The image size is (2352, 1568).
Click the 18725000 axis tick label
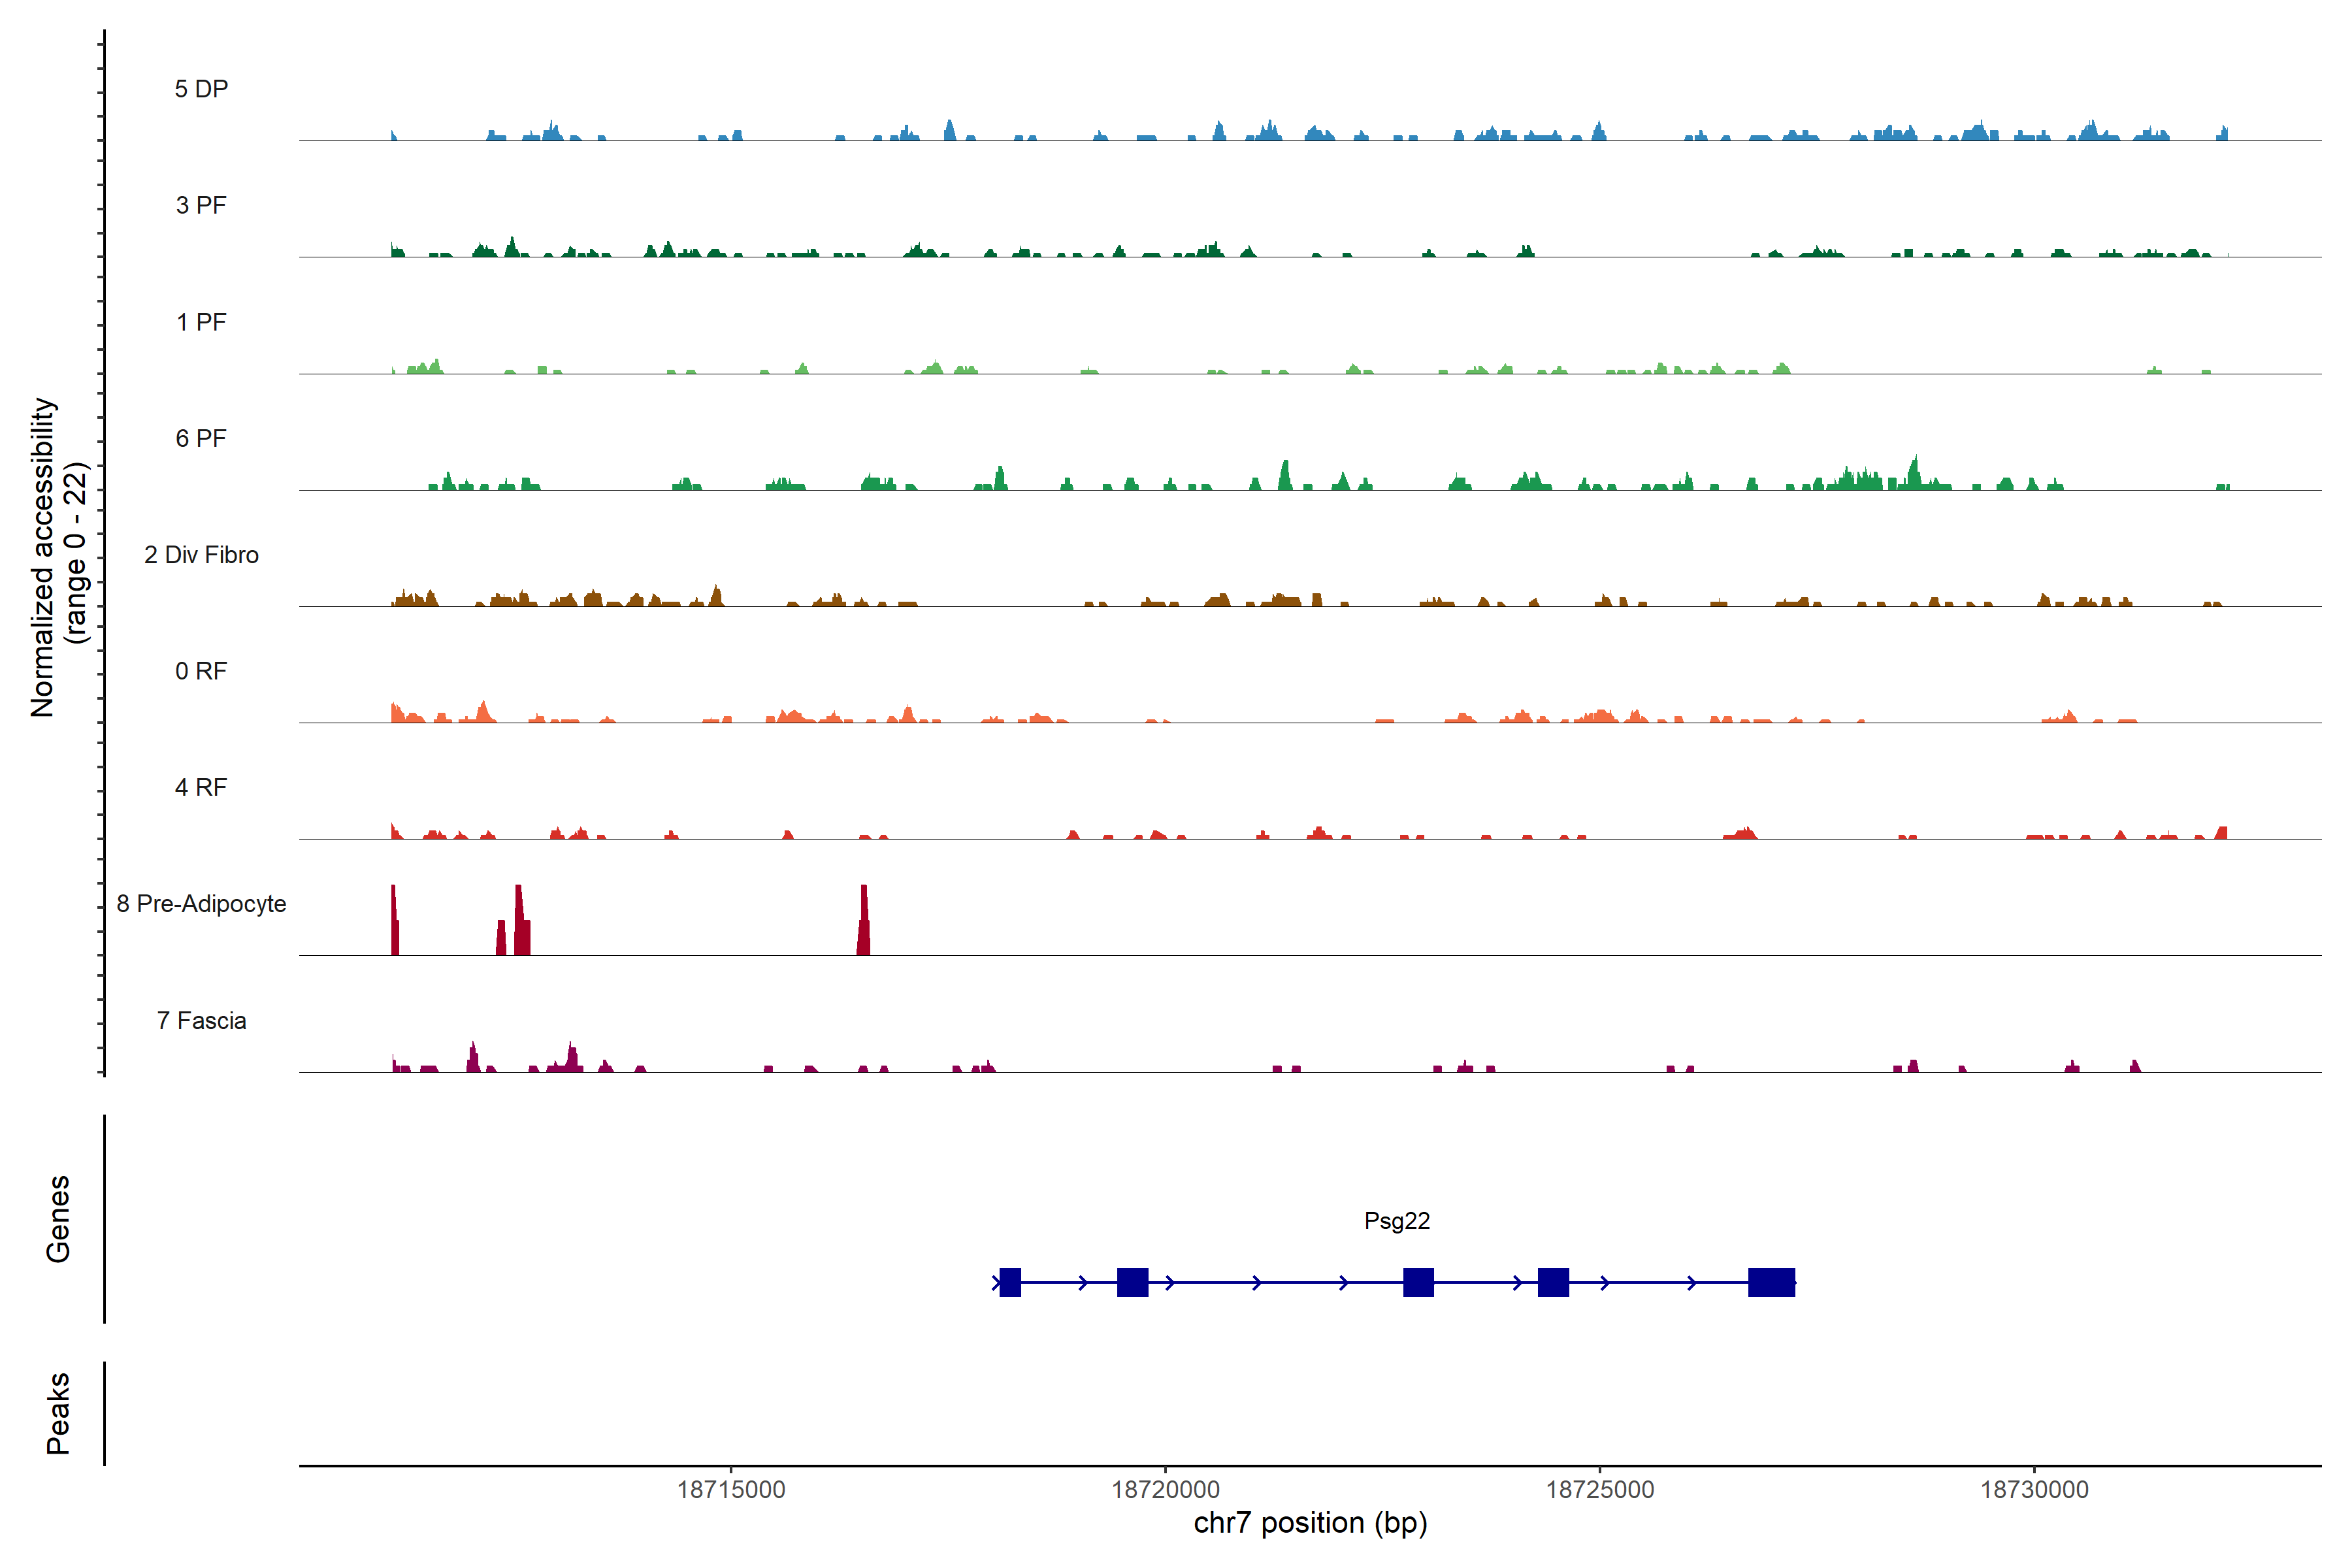[1600, 1490]
